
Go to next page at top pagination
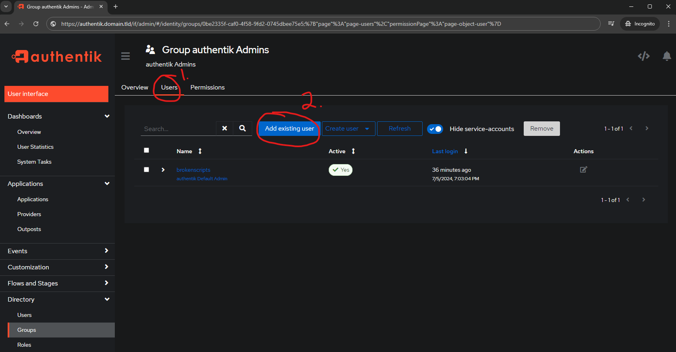coord(647,128)
